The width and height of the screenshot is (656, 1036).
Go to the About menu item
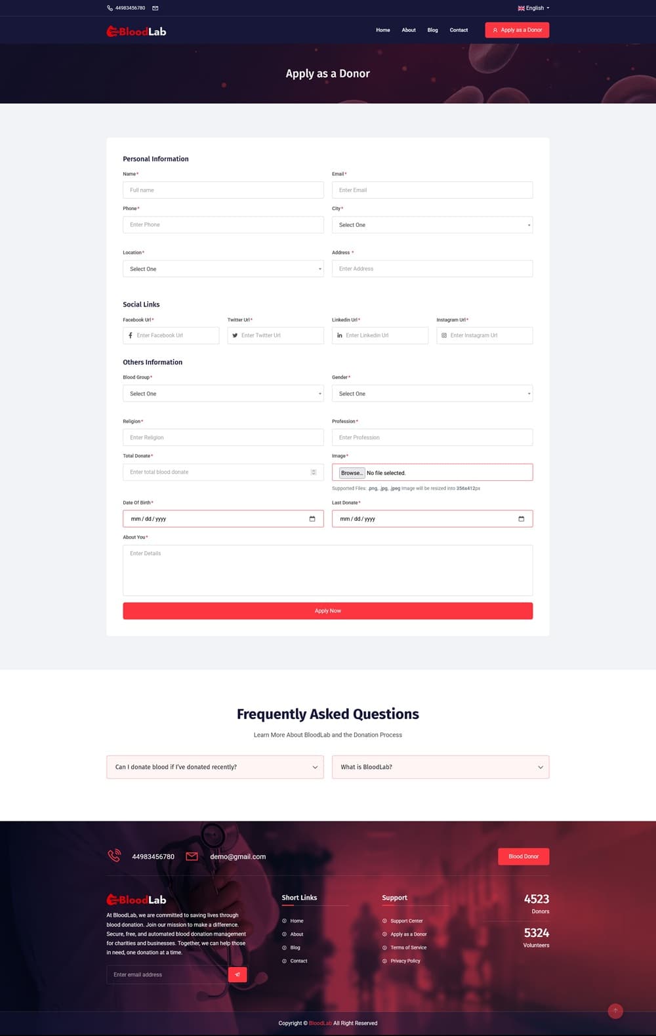tap(409, 30)
